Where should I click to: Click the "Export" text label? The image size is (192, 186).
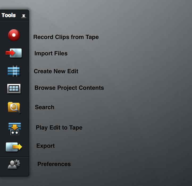tap(45, 146)
